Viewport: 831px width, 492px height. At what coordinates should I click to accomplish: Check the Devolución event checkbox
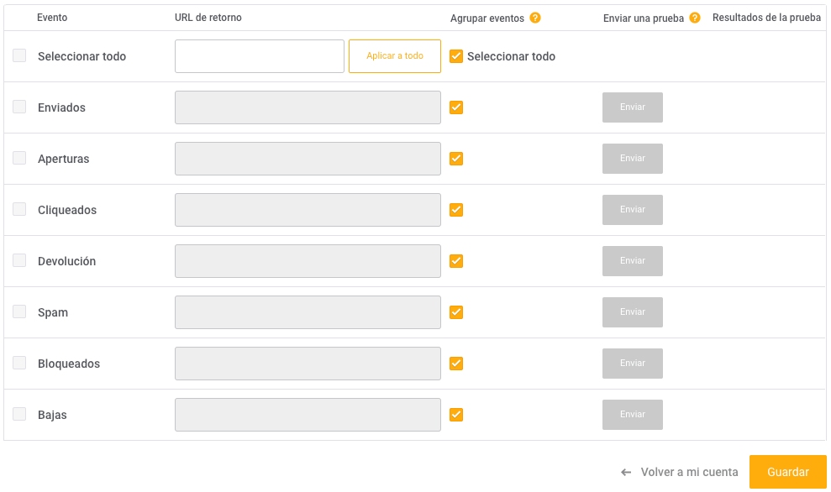19,260
